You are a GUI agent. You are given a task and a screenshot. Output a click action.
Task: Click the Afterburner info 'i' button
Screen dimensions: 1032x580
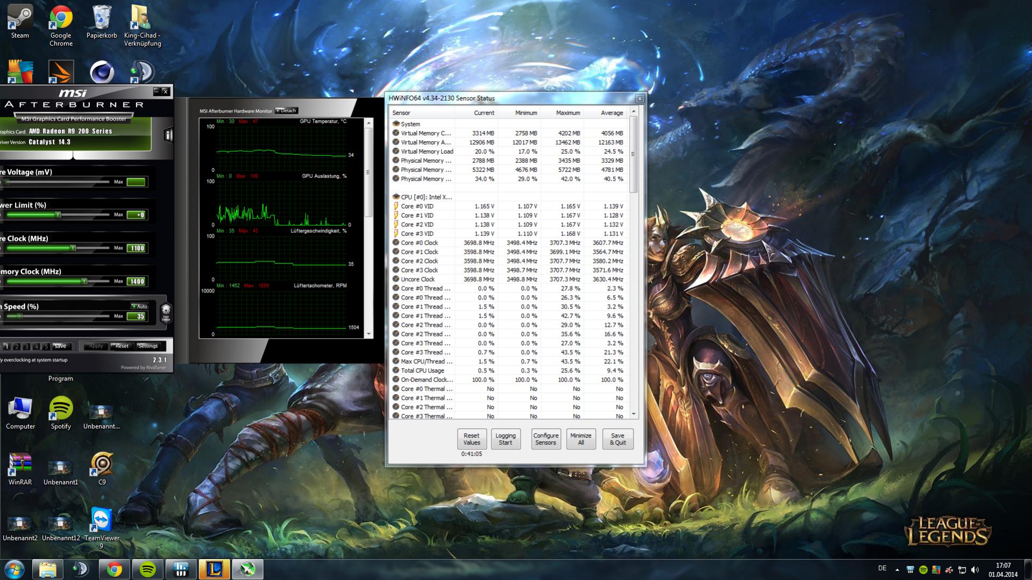click(x=168, y=135)
